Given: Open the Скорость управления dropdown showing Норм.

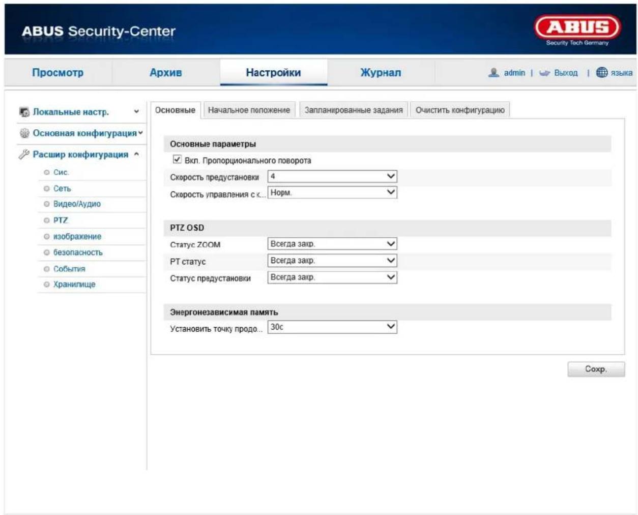Looking at the screenshot, I should [x=332, y=192].
